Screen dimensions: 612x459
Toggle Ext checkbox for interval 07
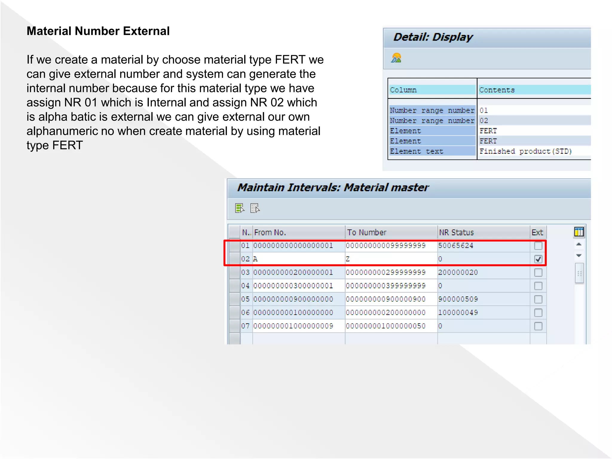(538, 326)
